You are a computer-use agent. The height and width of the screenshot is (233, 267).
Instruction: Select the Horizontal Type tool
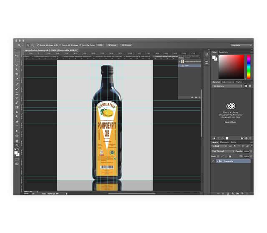coord(17,126)
